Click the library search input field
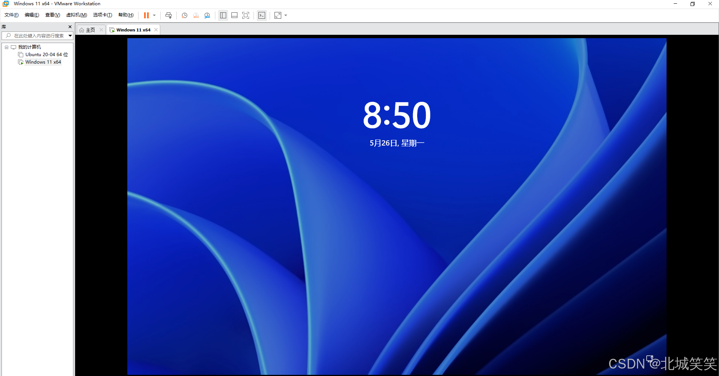719x376 pixels. coord(35,36)
